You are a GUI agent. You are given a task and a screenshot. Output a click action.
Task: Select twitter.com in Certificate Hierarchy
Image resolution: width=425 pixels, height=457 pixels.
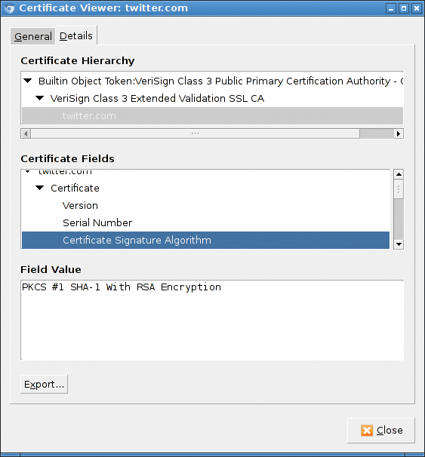pos(212,115)
